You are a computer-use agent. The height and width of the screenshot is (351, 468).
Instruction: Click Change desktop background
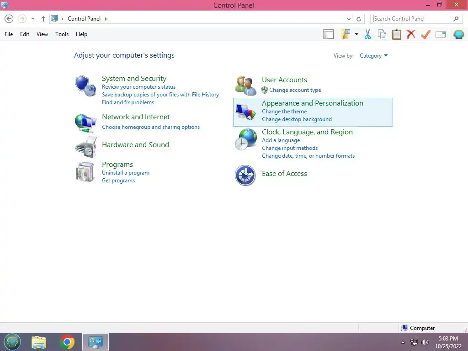coord(297,119)
